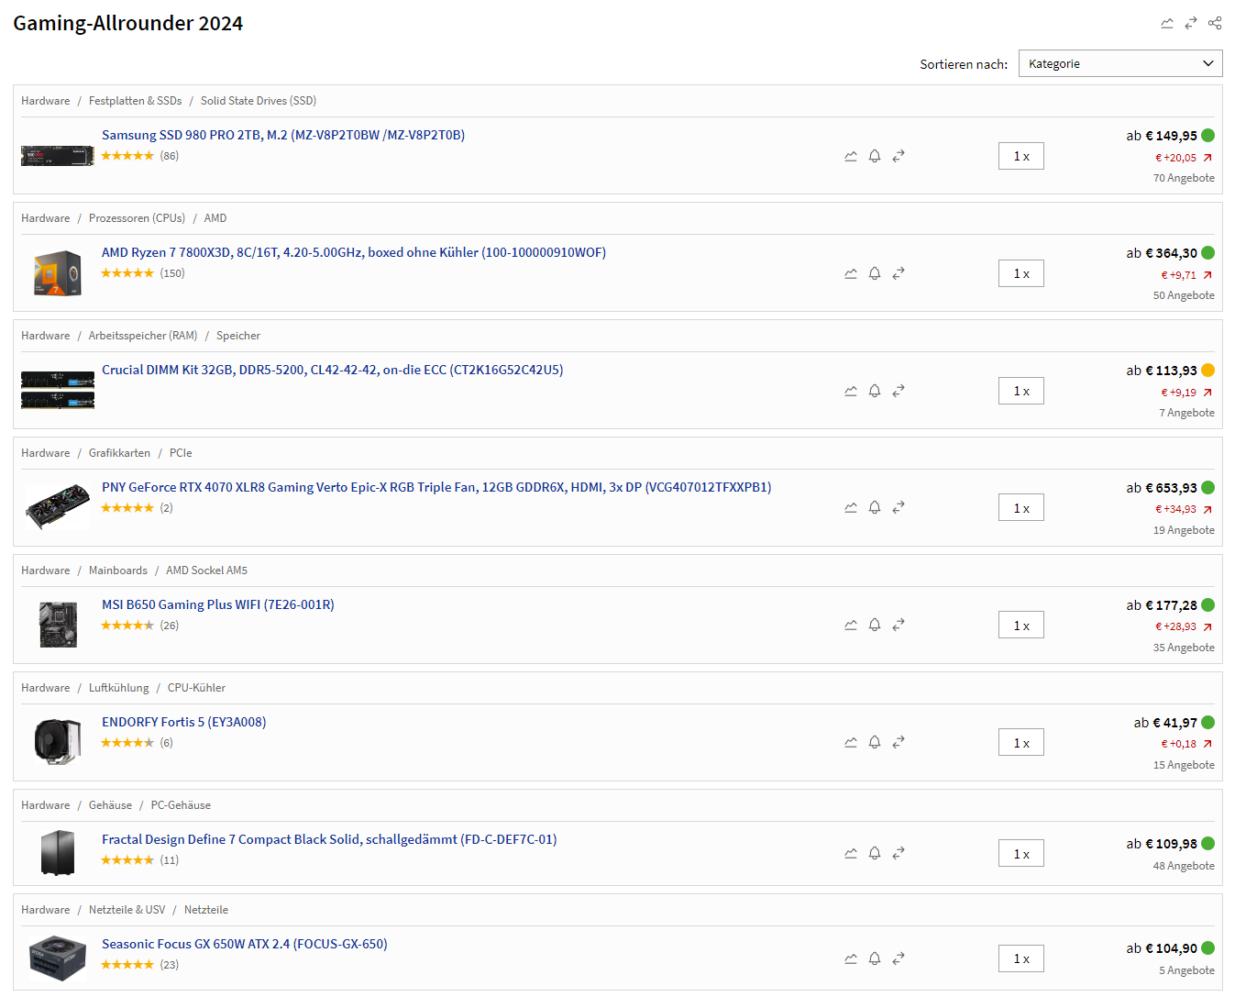Open Prozessoren (CPUs) breadcrumb category

pyautogui.click(x=137, y=218)
